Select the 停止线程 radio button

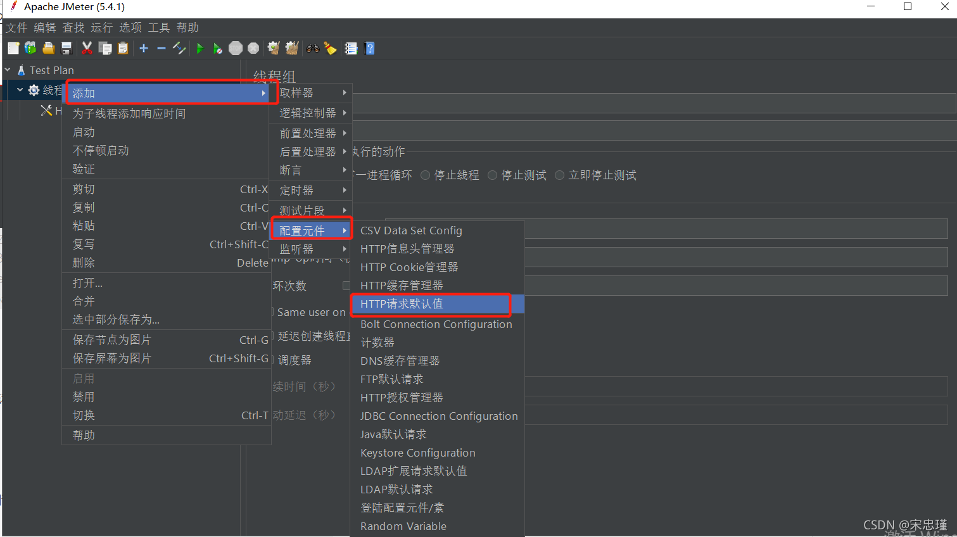tap(426, 175)
